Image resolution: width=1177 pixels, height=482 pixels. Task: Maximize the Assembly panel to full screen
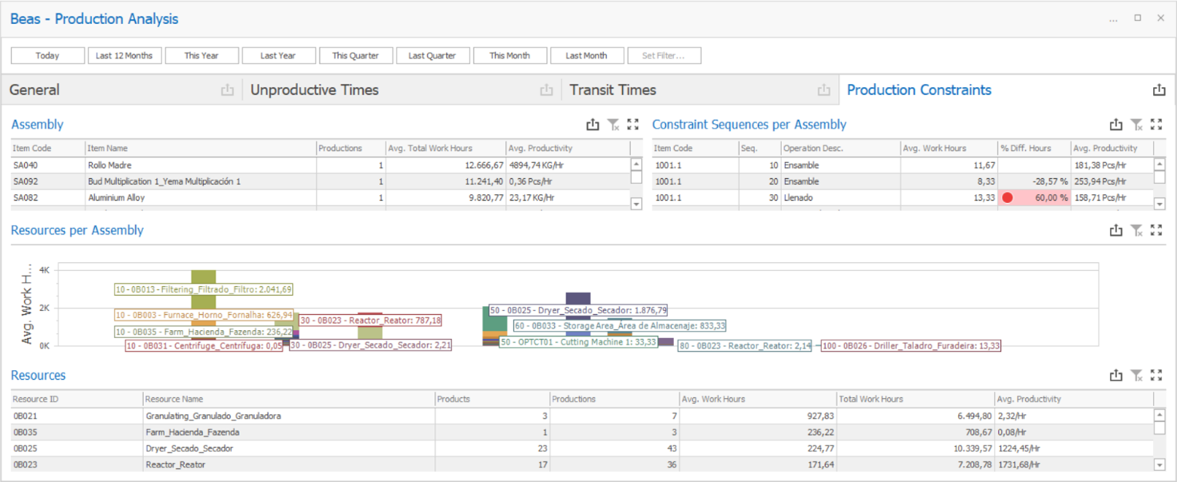click(633, 125)
